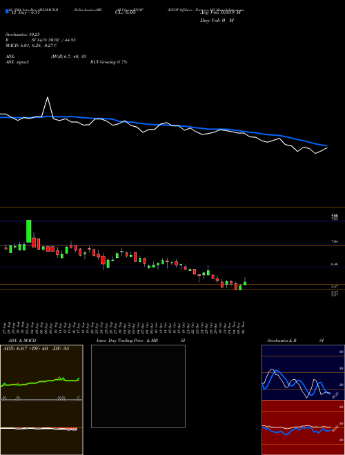Click the green ADX line in ADX panel
Image resolution: width=345 pixels, height=455 pixels.
click(x=41, y=382)
